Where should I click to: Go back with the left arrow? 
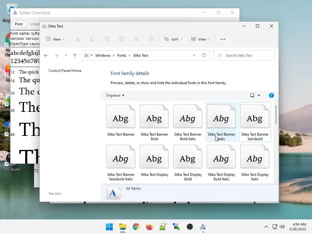(x=46, y=55)
